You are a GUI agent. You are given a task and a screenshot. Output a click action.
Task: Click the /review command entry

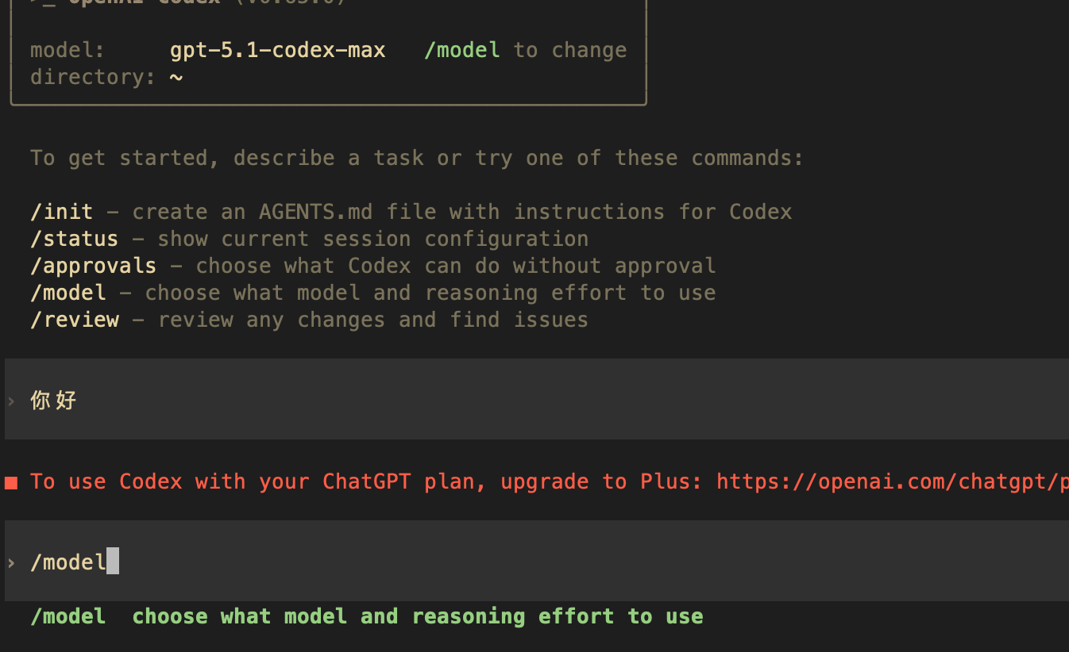74,319
